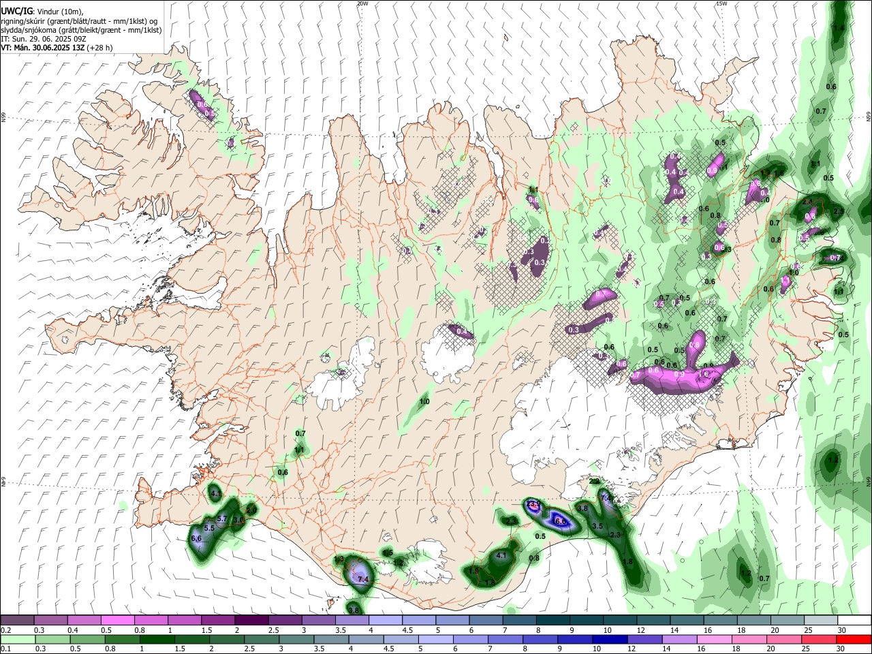
Task: Click the "20W" longitude label
Action: 362,3
